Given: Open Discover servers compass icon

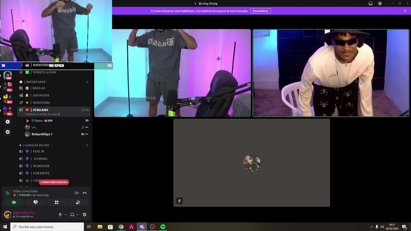Looking at the screenshot, I should [x=8, y=132].
